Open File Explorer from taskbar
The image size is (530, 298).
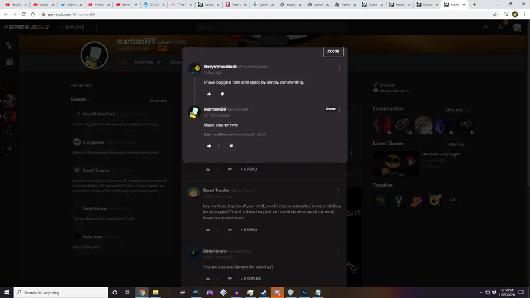(155, 293)
